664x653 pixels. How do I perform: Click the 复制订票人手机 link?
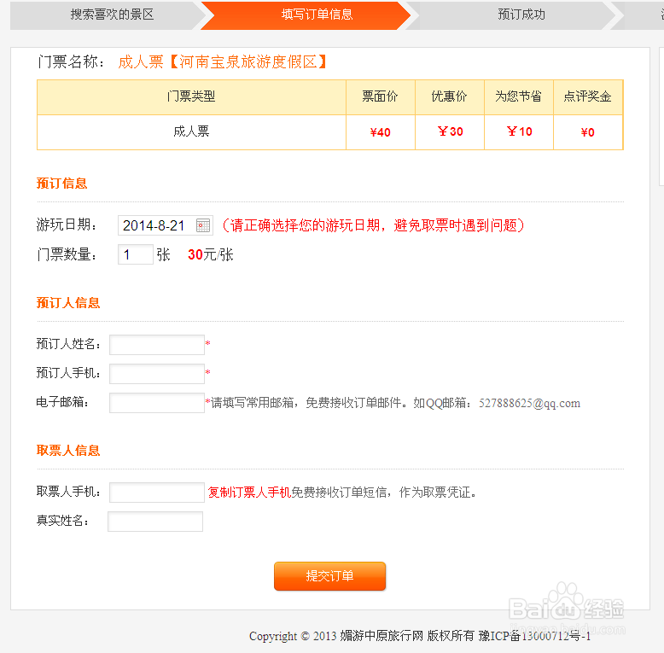coord(249,492)
